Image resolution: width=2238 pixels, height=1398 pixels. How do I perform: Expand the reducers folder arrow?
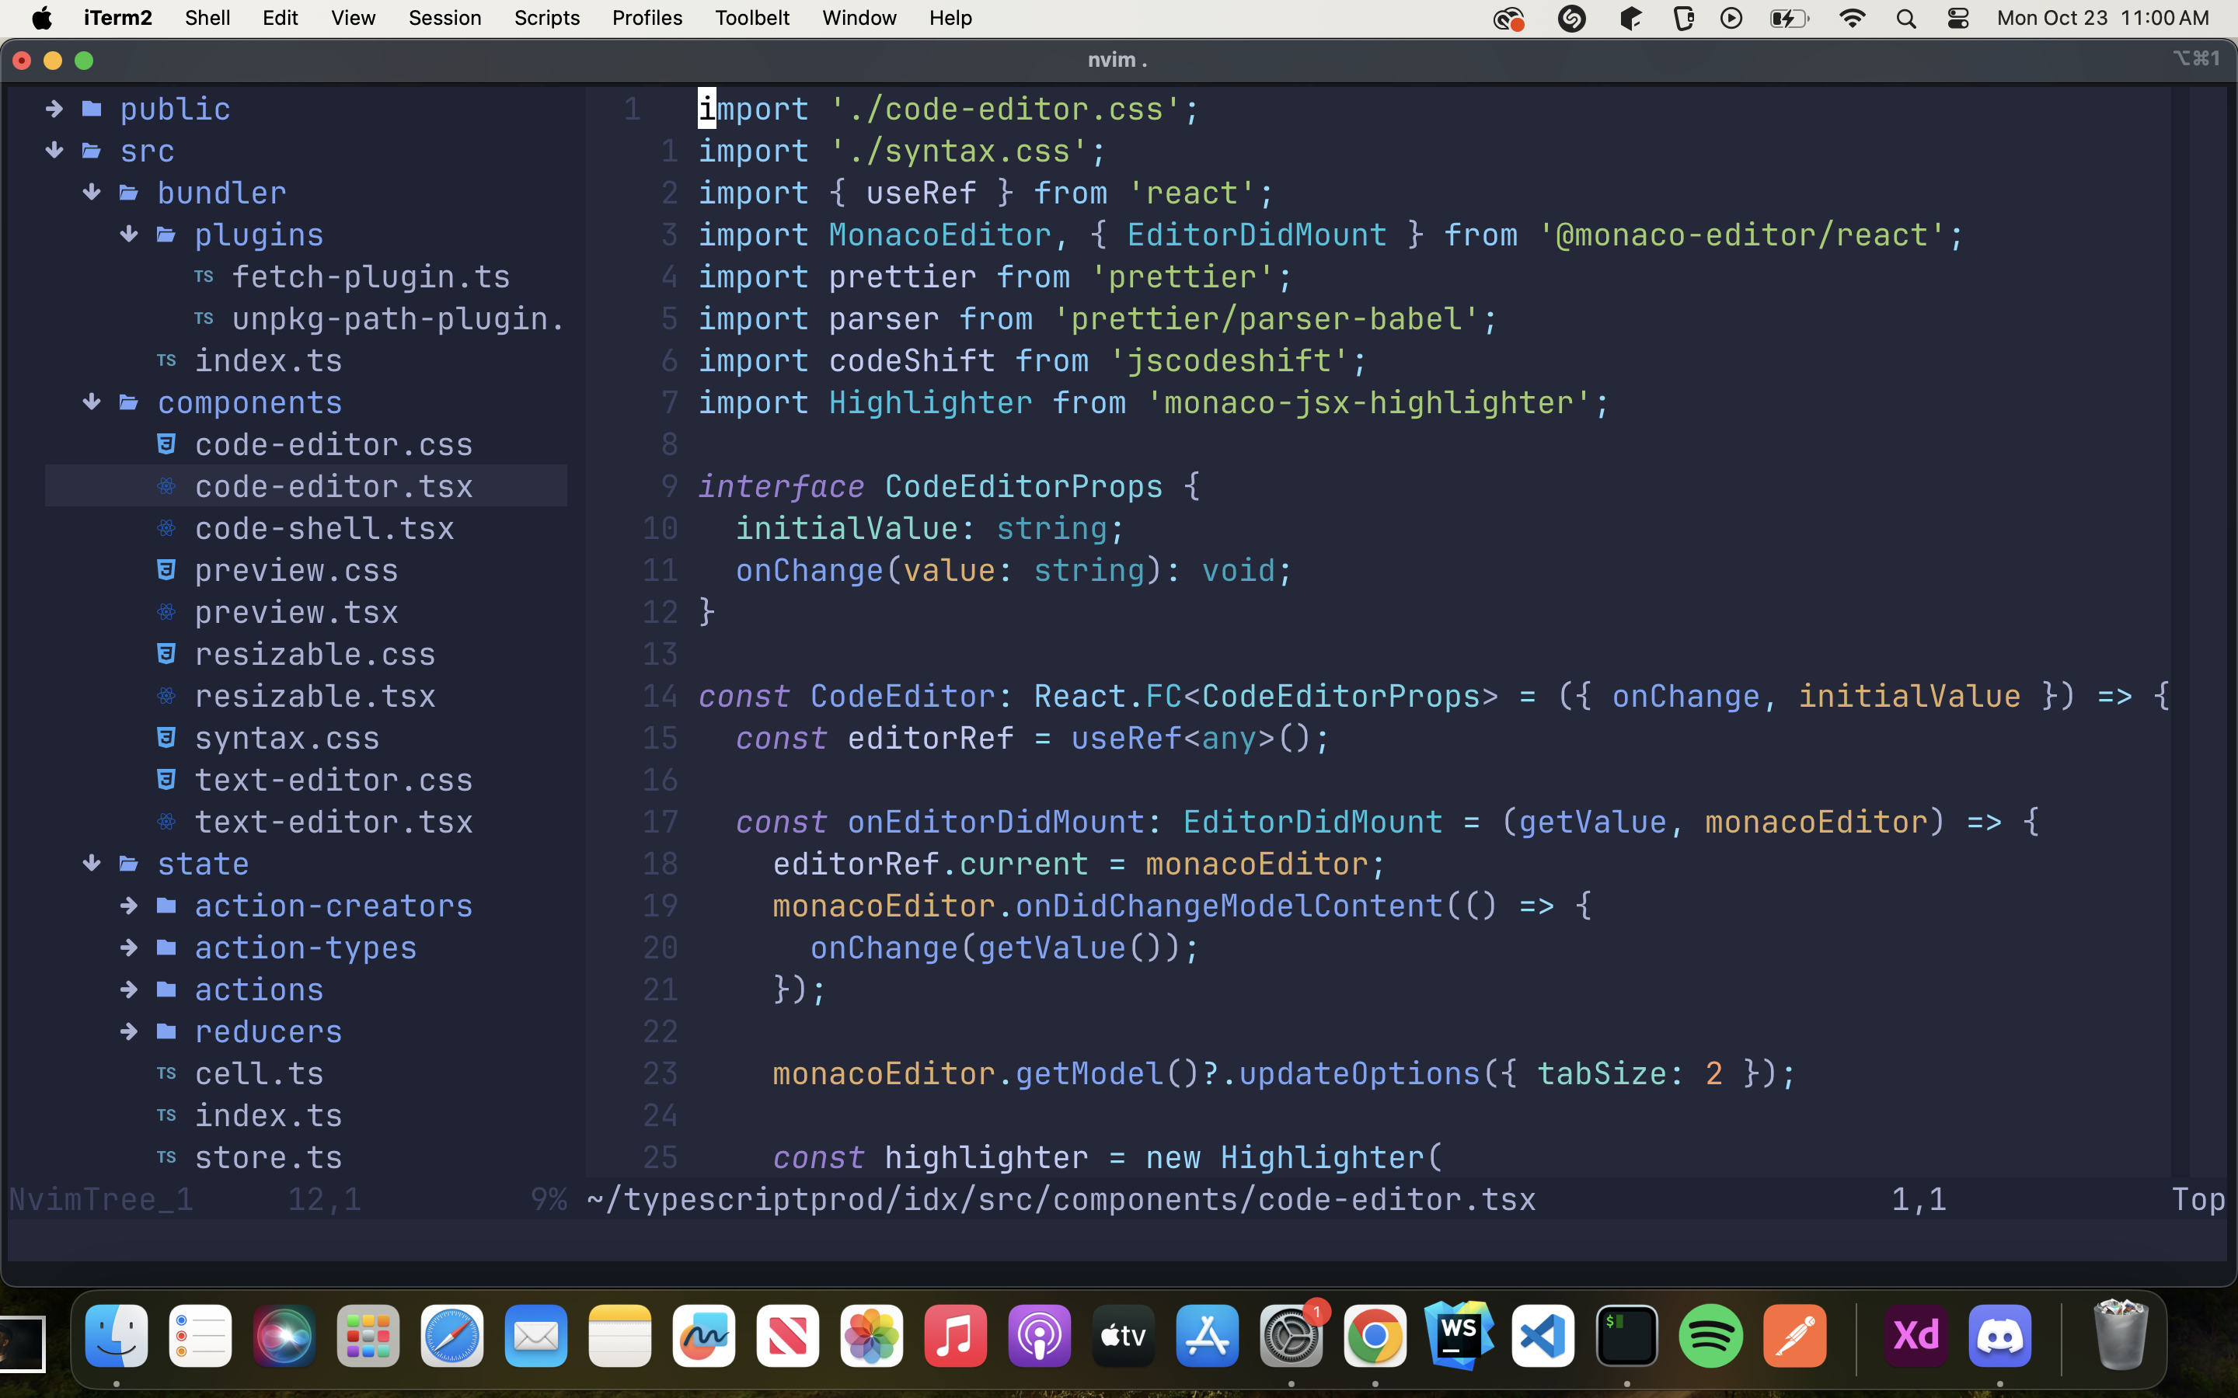128,1031
